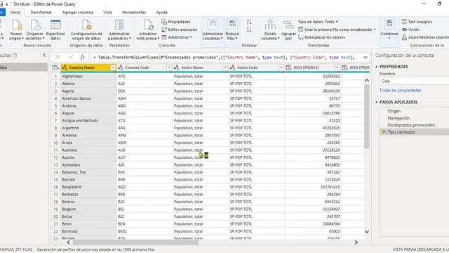The image size is (449, 253).
Task: Open Configuración de origen de datos
Action: 86,30
